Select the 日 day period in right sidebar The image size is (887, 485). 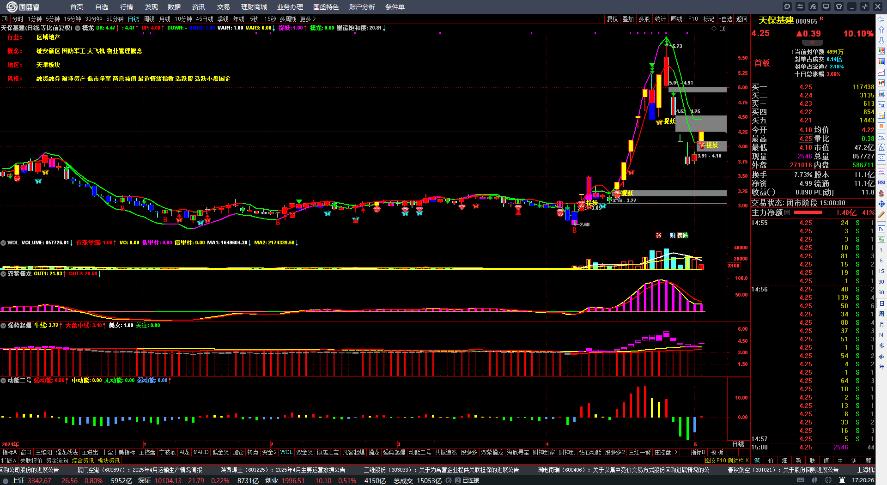[x=881, y=303]
